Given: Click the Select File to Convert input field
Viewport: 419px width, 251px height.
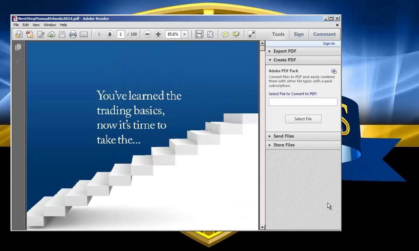Looking at the screenshot, I should pos(303,102).
